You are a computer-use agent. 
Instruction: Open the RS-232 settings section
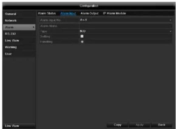pyautogui.click(x=19, y=34)
